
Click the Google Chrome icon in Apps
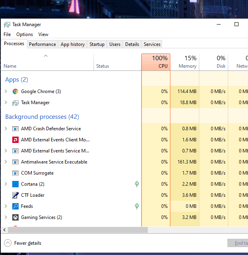[15, 91]
